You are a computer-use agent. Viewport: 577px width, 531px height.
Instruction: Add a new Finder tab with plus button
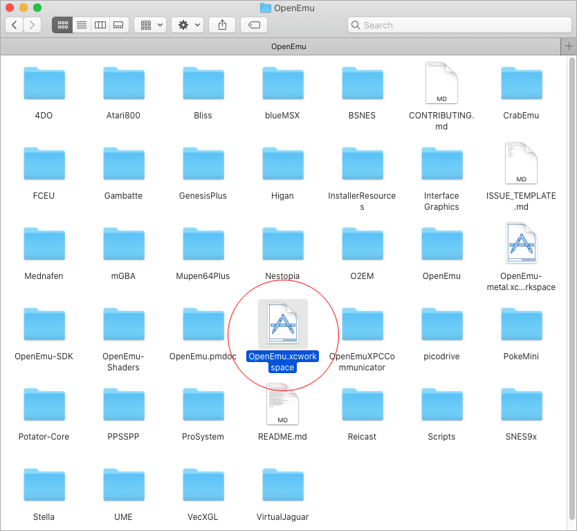click(x=569, y=46)
